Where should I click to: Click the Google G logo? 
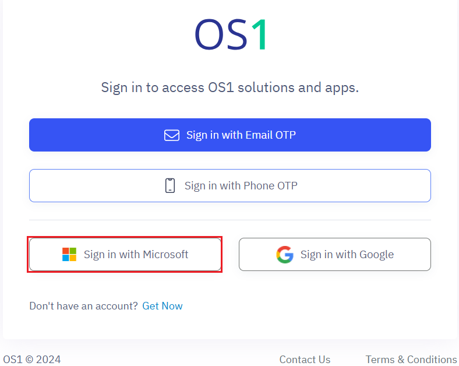click(285, 255)
